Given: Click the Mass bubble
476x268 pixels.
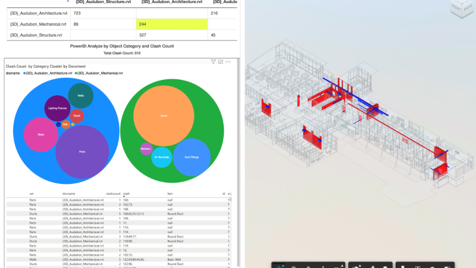Looking at the screenshot, I should tap(40, 135).
